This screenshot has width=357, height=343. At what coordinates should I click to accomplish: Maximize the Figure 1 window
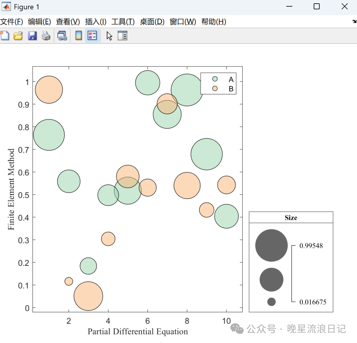(316, 6)
